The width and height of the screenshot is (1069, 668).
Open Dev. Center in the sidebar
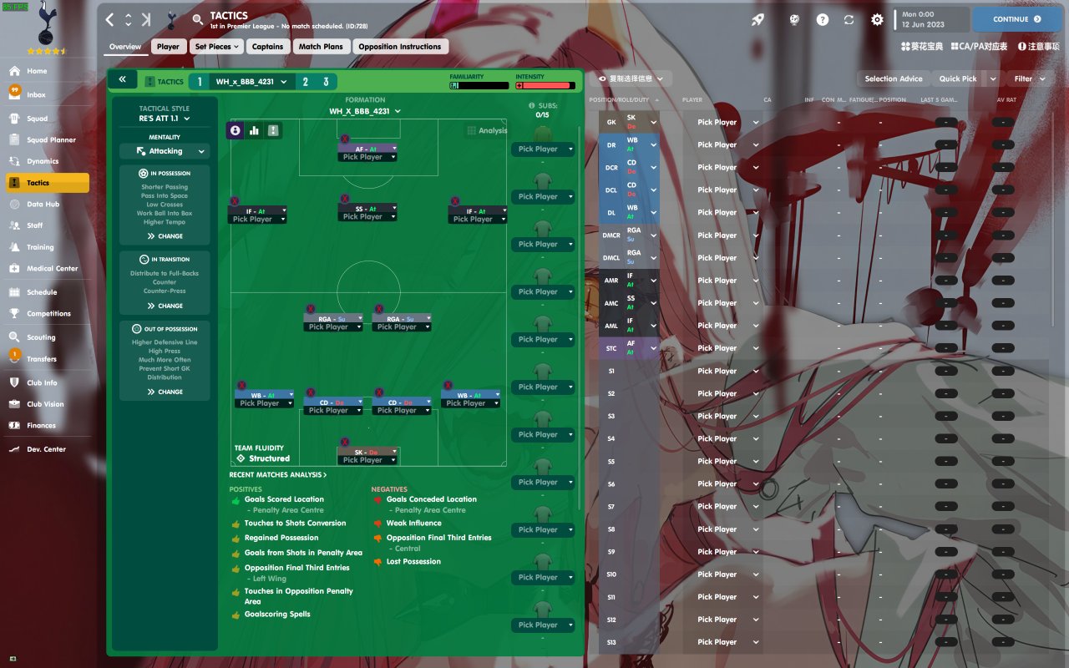pyautogui.click(x=48, y=449)
